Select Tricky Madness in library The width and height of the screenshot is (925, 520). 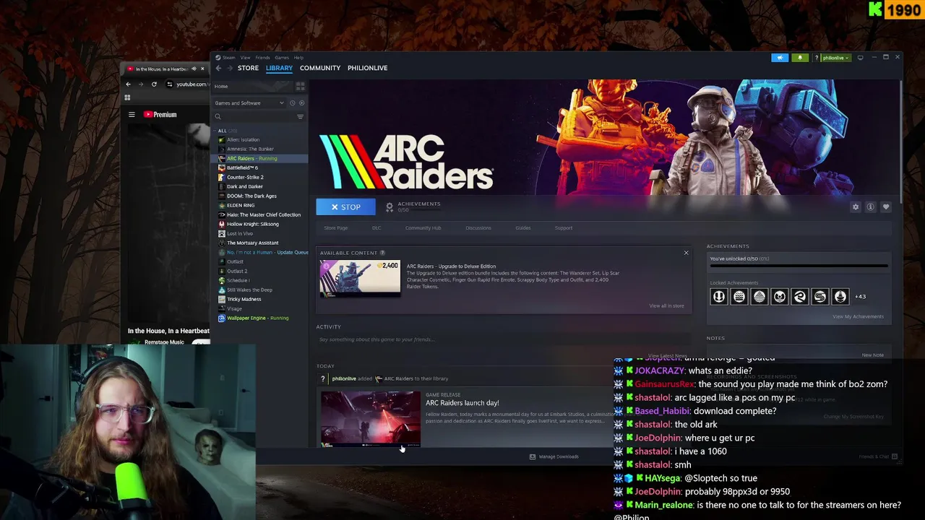[x=244, y=300]
